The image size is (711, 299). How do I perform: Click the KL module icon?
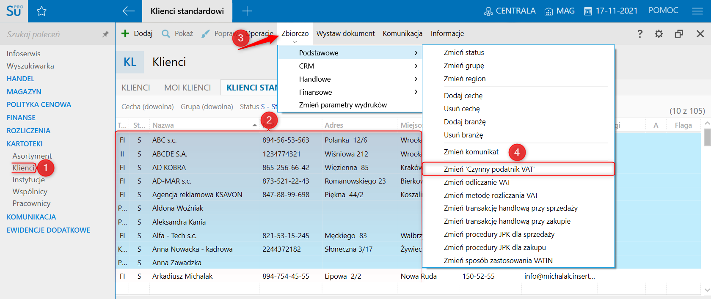pyautogui.click(x=130, y=62)
